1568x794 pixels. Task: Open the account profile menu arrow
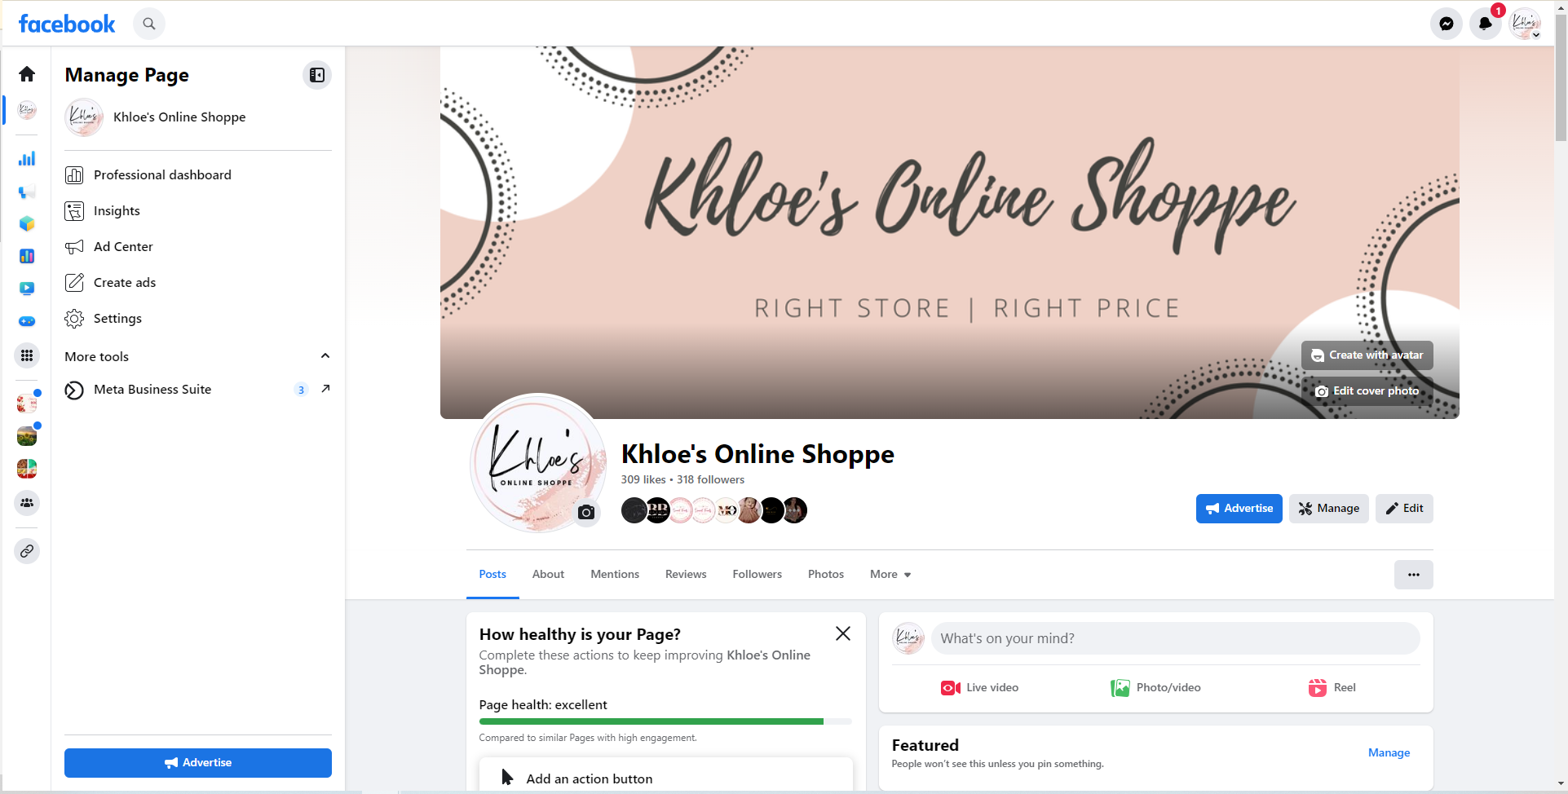click(x=1536, y=35)
